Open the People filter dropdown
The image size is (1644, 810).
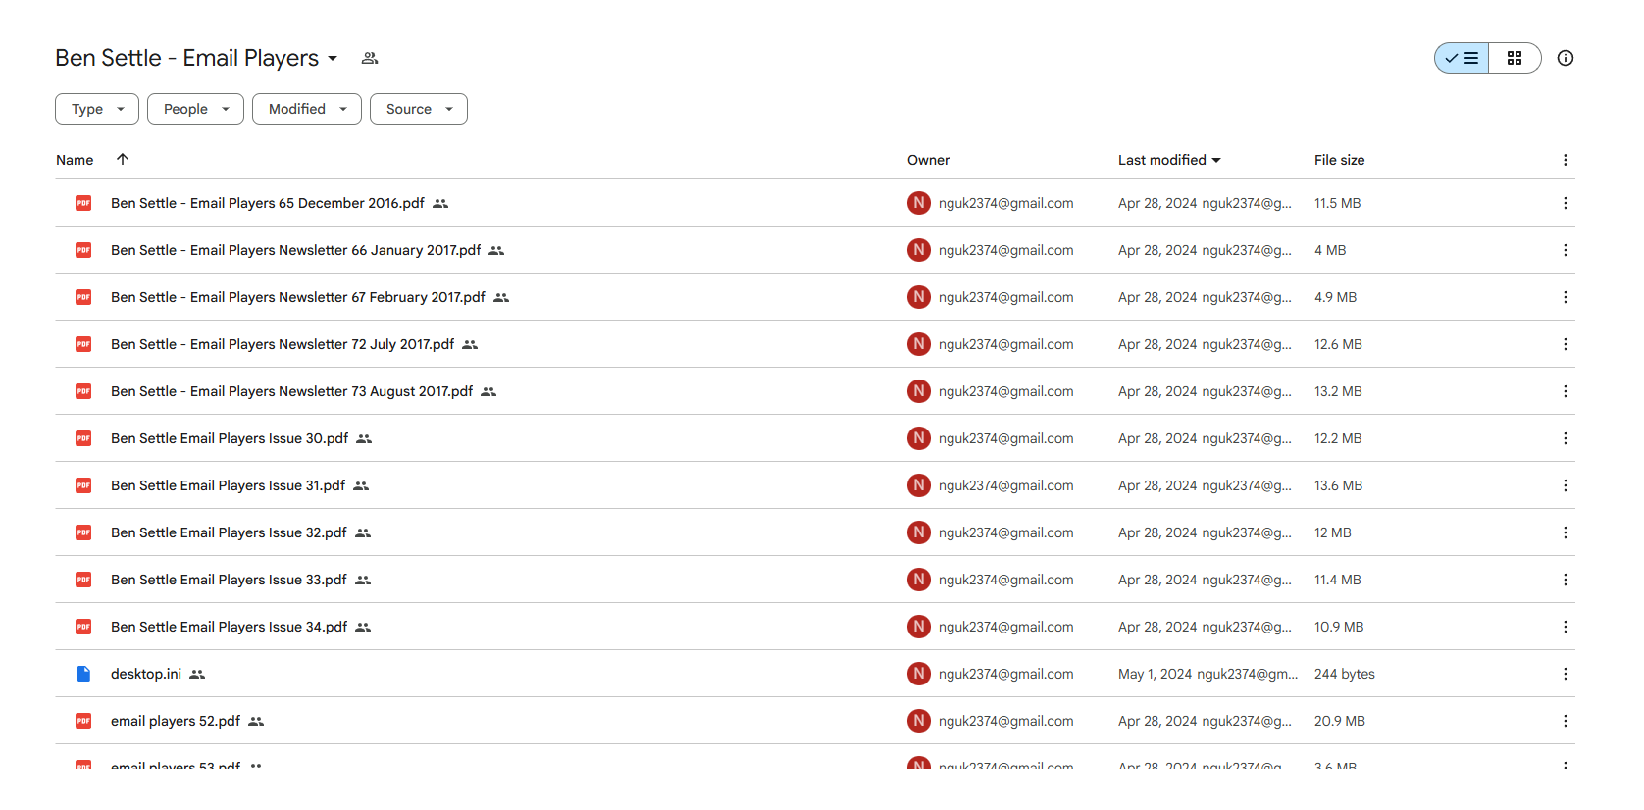[195, 109]
